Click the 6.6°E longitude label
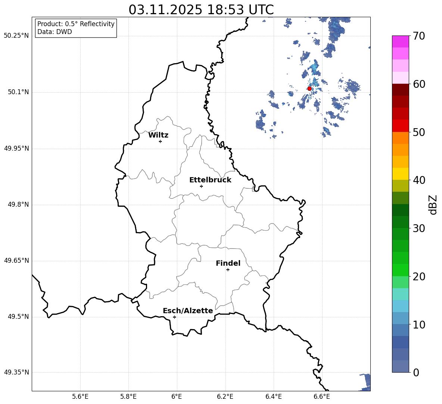This screenshot has height=404, width=442. [322, 397]
